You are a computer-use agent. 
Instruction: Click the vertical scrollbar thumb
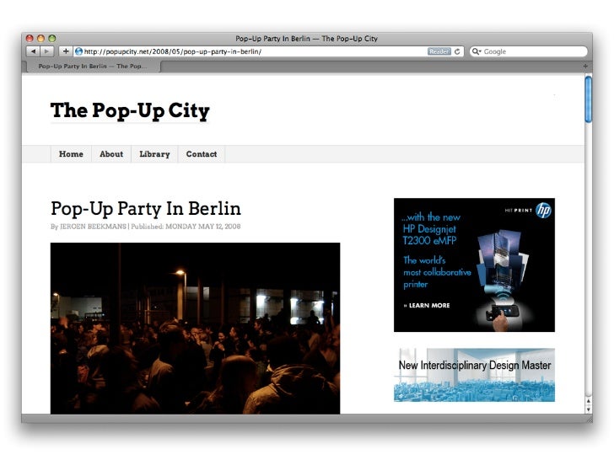(588, 99)
